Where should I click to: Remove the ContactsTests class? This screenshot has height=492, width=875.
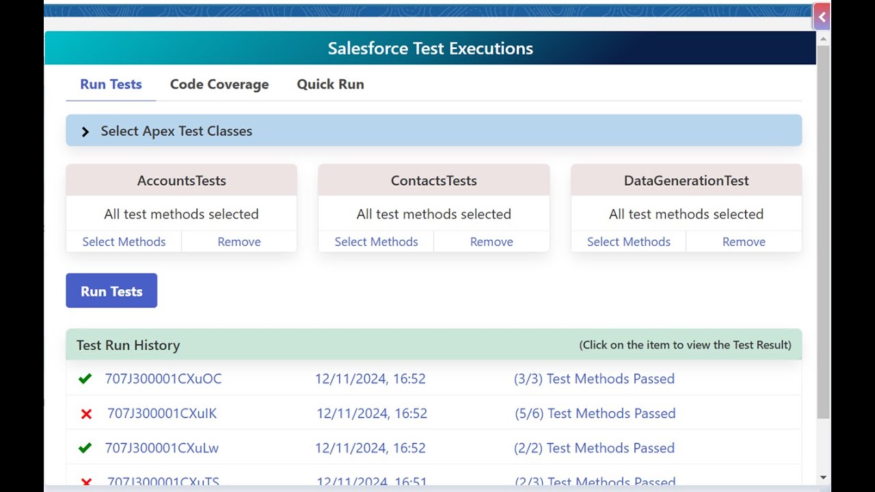click(492, 242)
